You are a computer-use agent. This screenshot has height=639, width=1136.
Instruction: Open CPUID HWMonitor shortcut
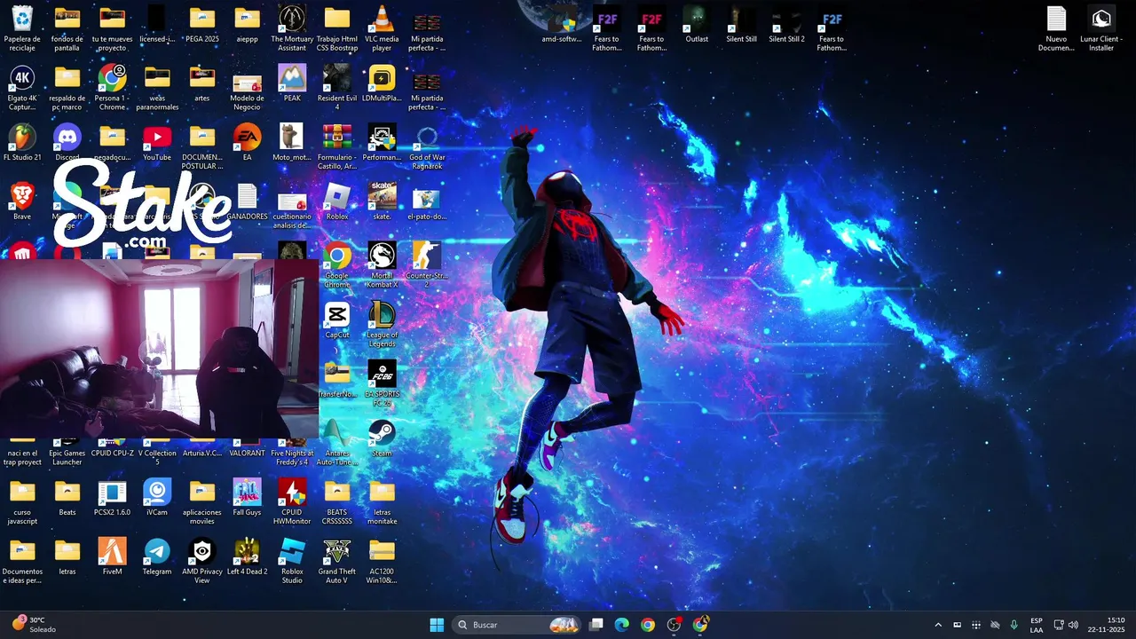tap(292, 501)
